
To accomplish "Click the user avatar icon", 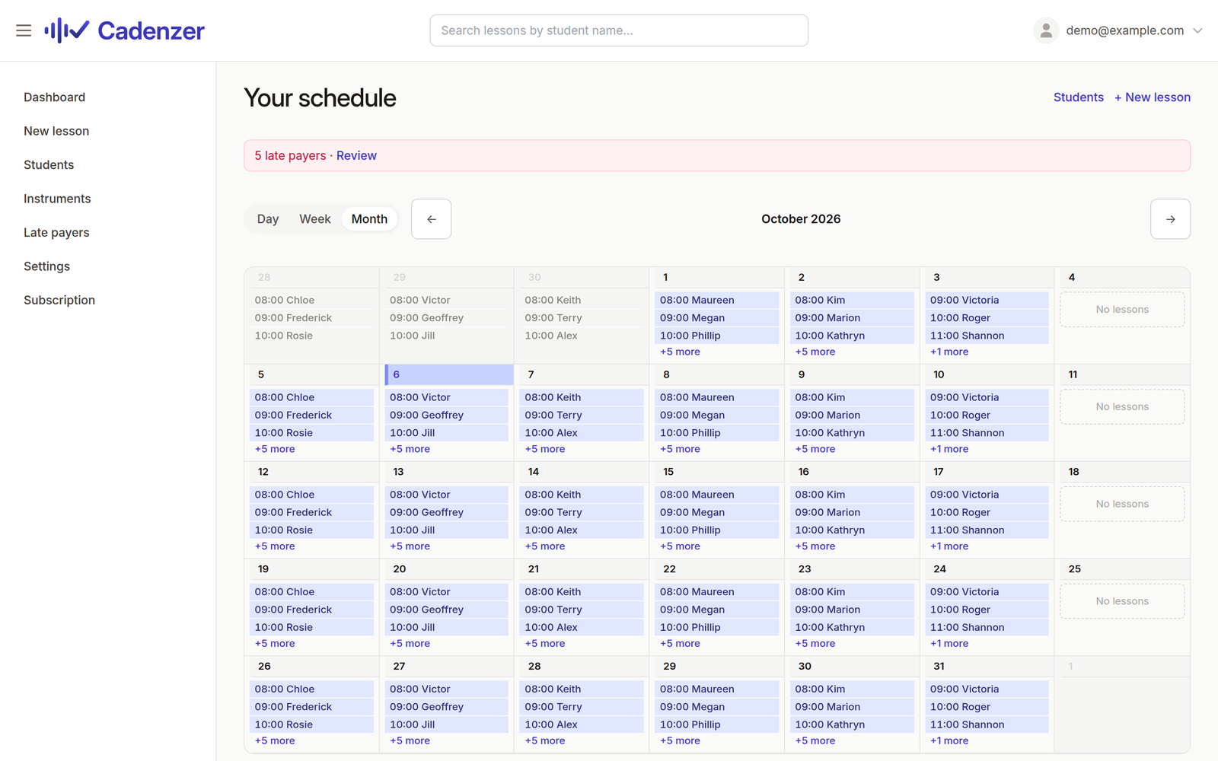I will [1046, 30].
